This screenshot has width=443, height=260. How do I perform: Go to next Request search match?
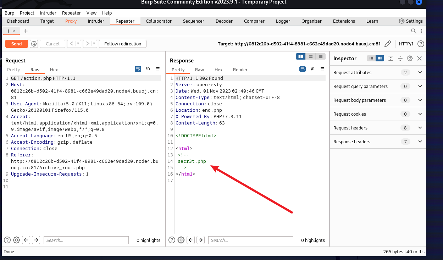36,240
